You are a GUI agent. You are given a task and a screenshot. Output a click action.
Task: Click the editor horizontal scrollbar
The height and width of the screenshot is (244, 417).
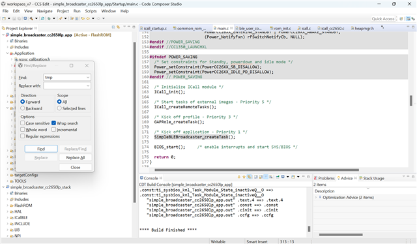[x=257, y=170]
